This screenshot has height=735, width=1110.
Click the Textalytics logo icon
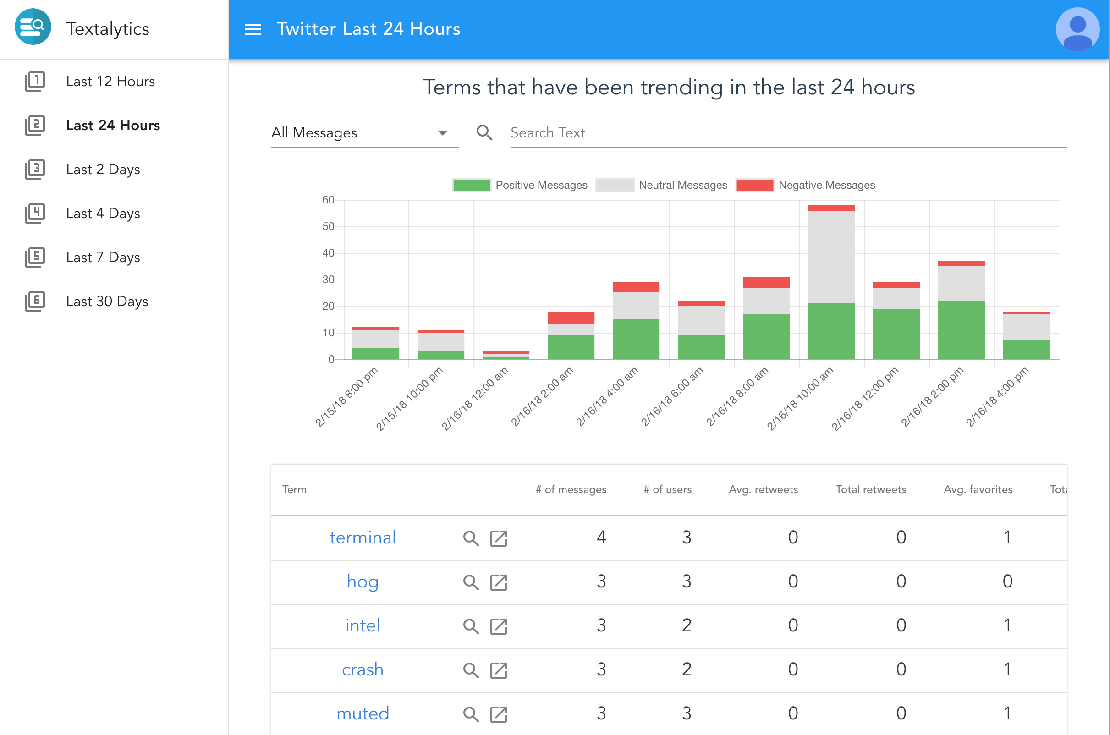(33, 27)
